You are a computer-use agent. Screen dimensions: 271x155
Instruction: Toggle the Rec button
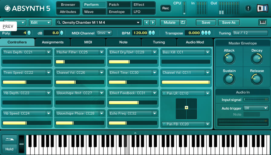165,8
